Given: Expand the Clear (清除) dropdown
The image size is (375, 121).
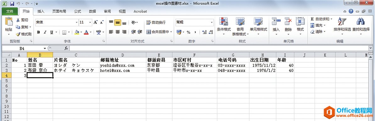Looking at the screenshot, I should 324,32.
